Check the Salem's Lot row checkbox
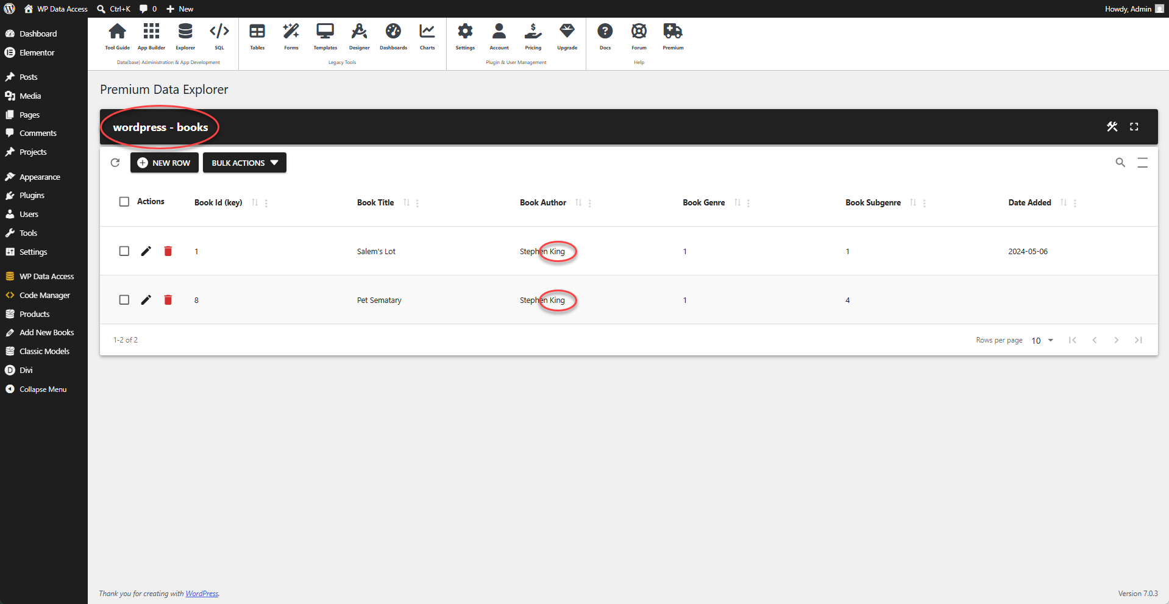 tap(124, 251)
